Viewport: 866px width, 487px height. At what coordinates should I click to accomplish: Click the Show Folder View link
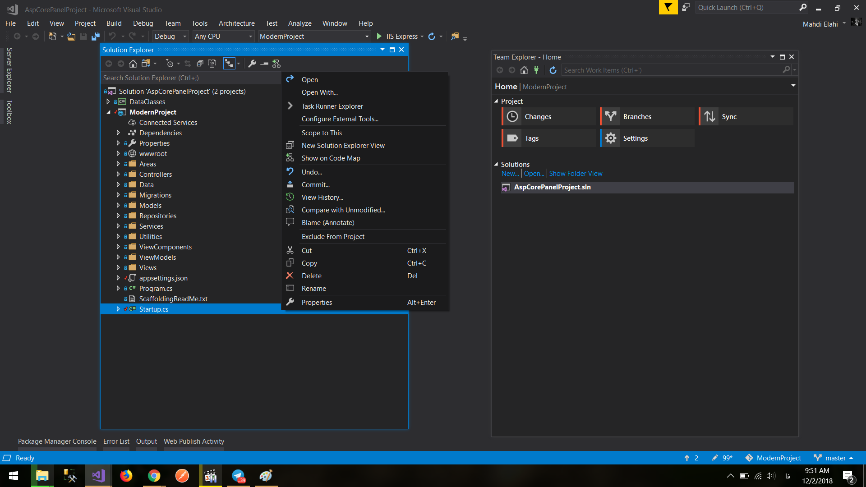point(576,173)
